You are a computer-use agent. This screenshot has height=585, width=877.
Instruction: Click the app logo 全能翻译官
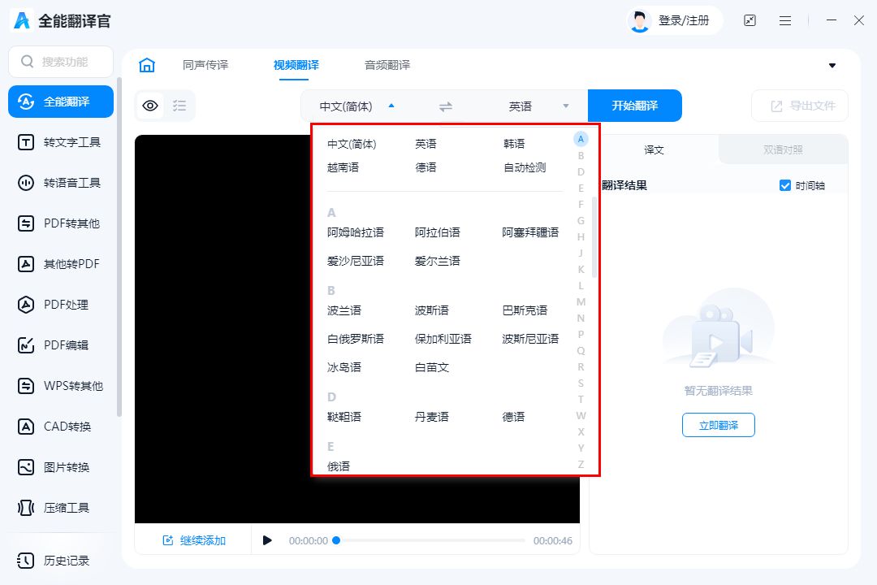tap(61, 20)
